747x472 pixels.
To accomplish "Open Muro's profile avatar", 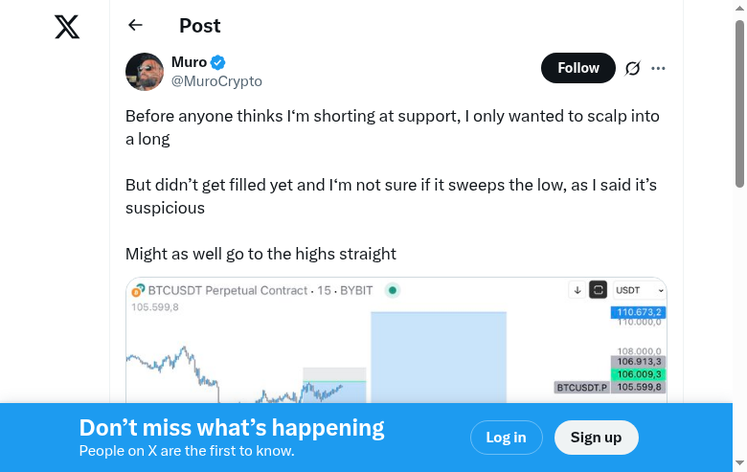I will (x=145, y=72).
